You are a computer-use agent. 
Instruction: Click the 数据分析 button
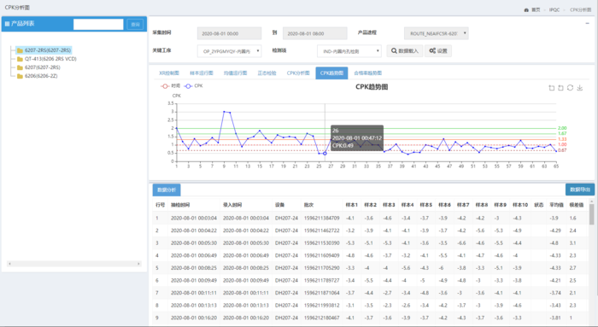click(167, 190)
